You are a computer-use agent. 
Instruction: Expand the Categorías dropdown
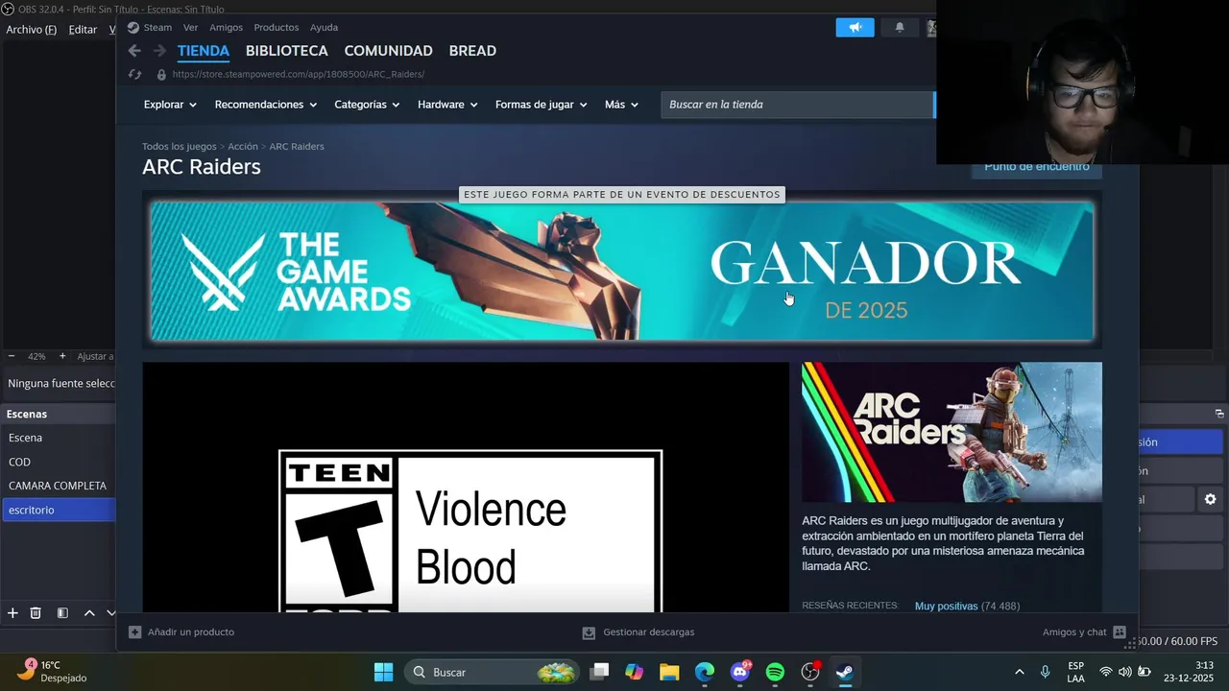coord(367,105)
